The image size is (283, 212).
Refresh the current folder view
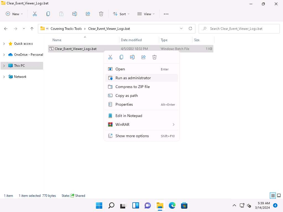tap(190, 28)
